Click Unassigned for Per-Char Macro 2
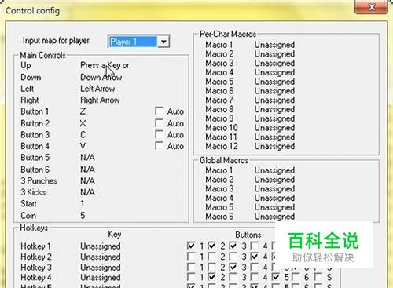393x288 pixels. [274, 54]
